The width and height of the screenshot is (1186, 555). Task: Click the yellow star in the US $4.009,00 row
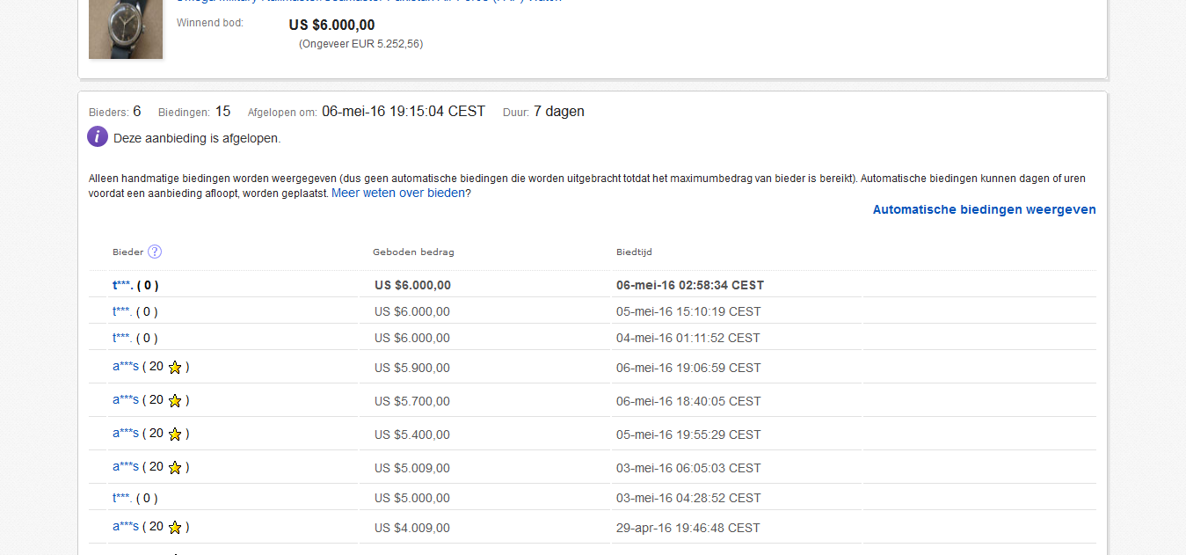[x=175, y=528]
